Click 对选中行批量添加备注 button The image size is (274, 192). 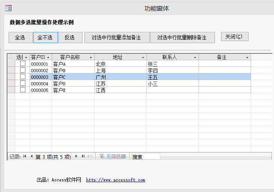pos(117,37)
